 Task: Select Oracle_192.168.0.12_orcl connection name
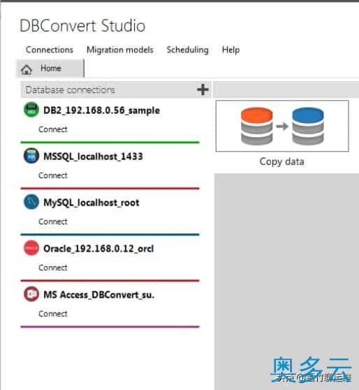(x=98, y=249)
